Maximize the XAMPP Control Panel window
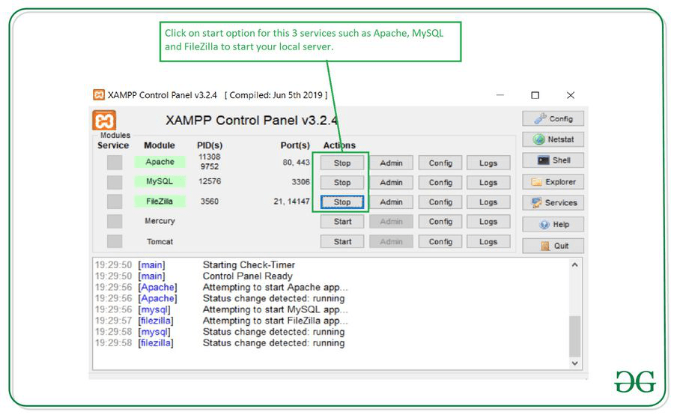This screenshot has width=674, height=415. coord(535,95)
